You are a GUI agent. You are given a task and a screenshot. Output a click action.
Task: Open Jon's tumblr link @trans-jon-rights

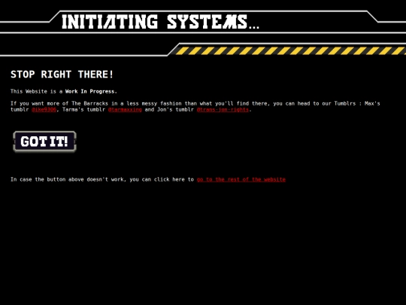coord(223,109)
